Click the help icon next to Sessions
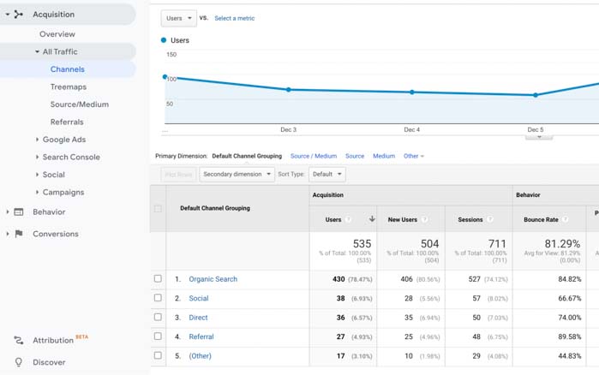Screen dimensions: 599x375 click(x=490, y=219)
